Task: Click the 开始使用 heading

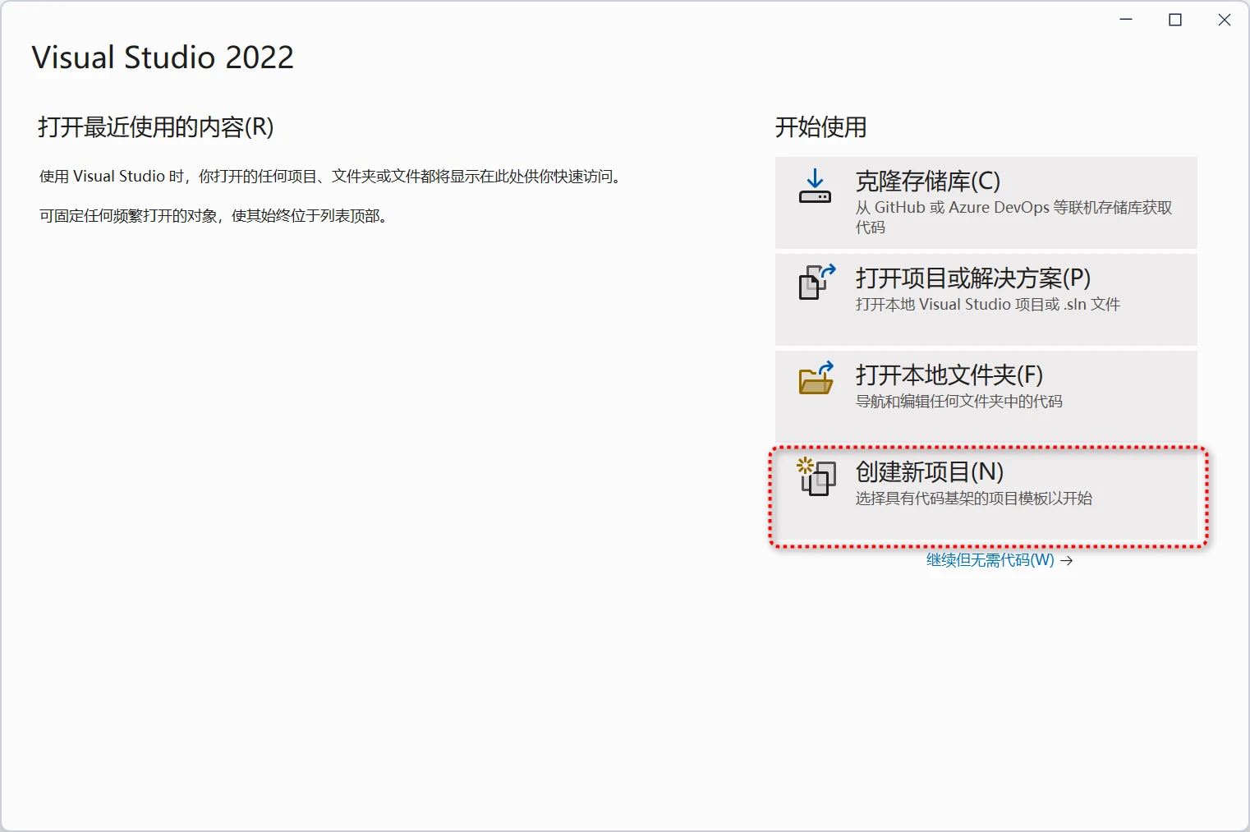Action: (820, 127)
